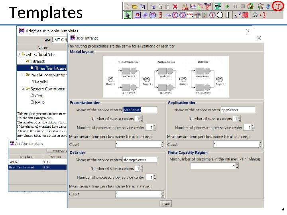Edit Application tier Class1 mean service time
Screen dimensions: 287x215
236,144
